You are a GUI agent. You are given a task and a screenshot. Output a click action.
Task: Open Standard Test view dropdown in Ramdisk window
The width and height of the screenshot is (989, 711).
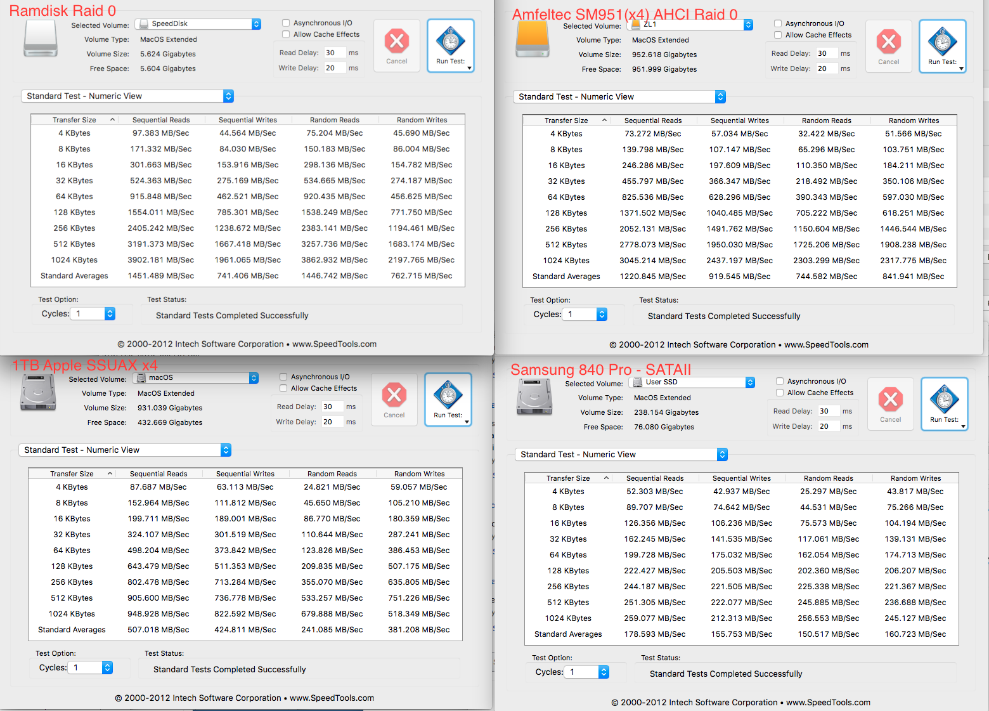(x=127, y=96)
